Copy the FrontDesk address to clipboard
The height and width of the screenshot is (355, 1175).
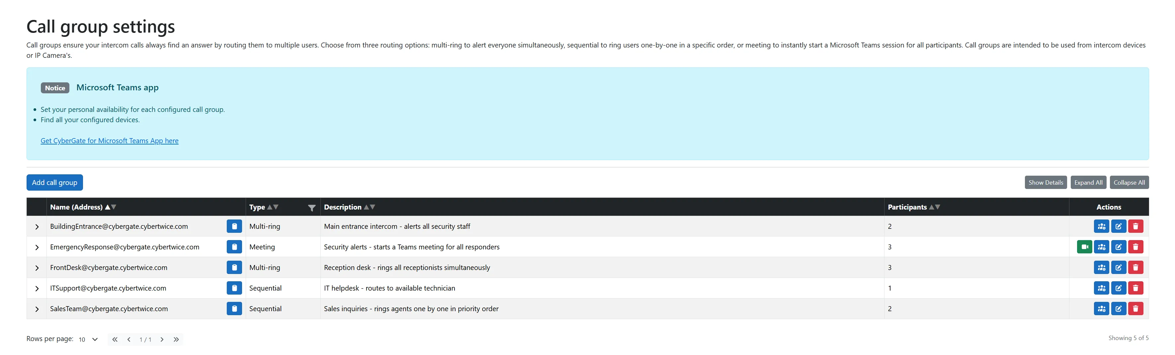(x=234, y=267)
